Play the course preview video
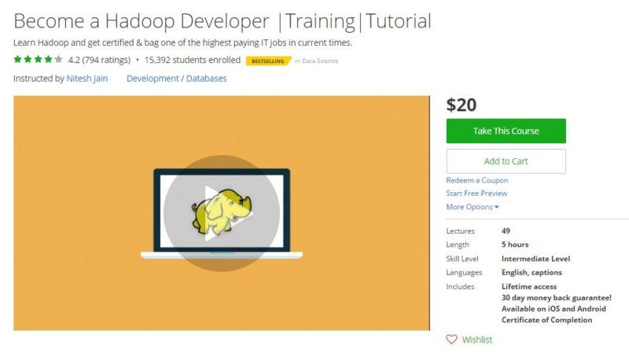Image resolution: width=629 pixels, height=359 pixels. 222,213
